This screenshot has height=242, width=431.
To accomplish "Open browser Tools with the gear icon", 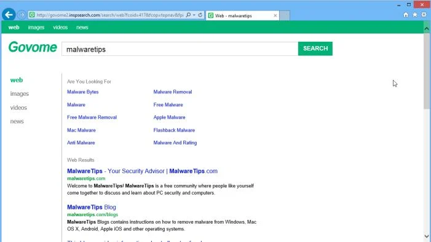I will pyautogui.click(x=424, y=15).
